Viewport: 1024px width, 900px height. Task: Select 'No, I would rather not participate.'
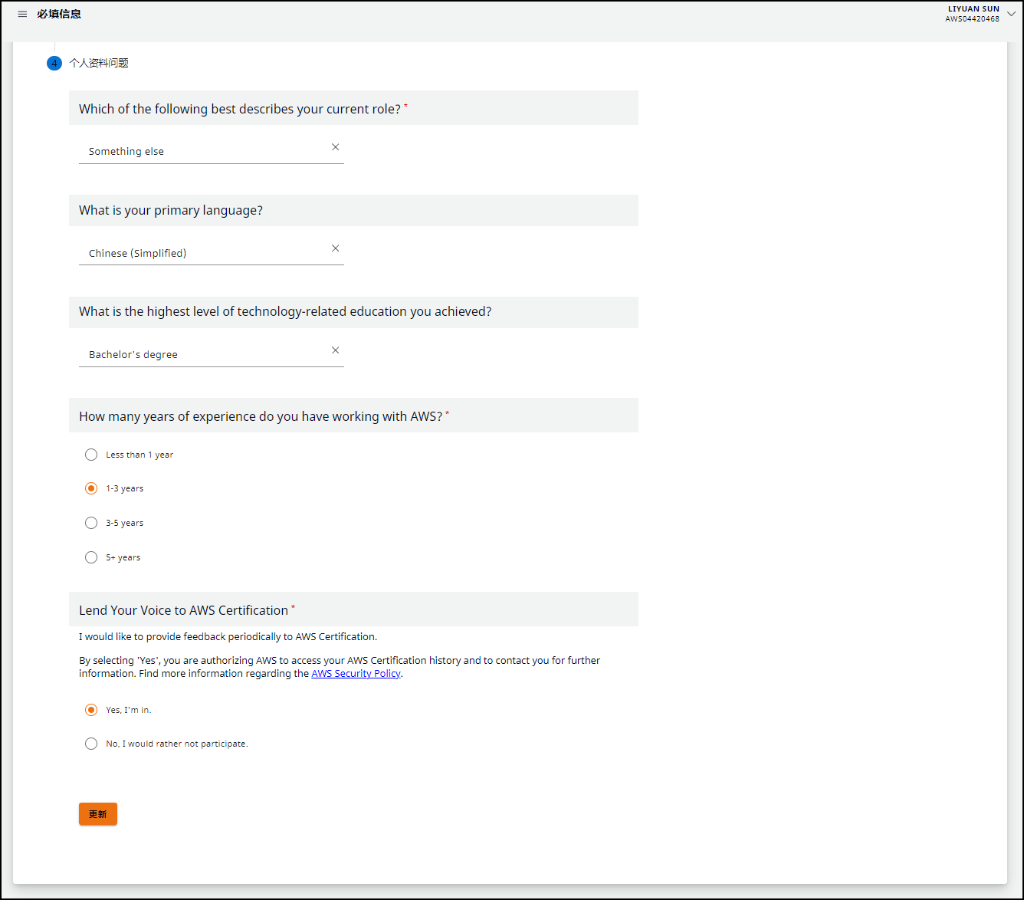(x=91, y=744)
